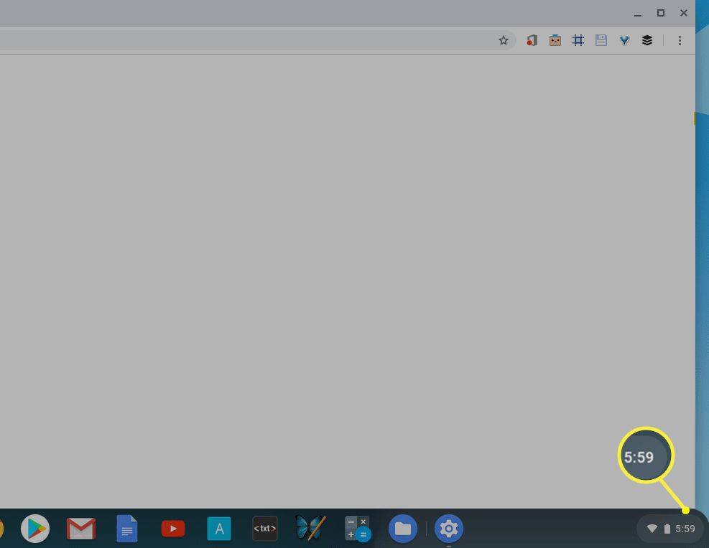Open Settings via the shelf gear icon
Image resolution: width=709 pixels, height=548 pixels.
(x=449, y=529)
